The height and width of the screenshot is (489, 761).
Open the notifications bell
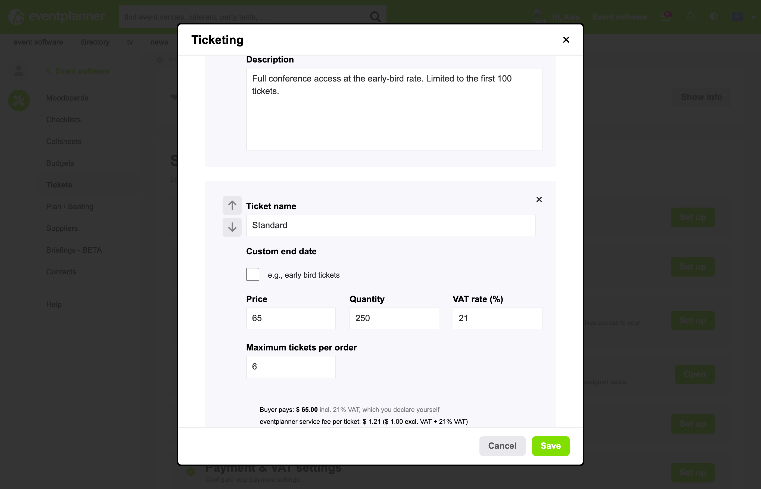point(691,17)
